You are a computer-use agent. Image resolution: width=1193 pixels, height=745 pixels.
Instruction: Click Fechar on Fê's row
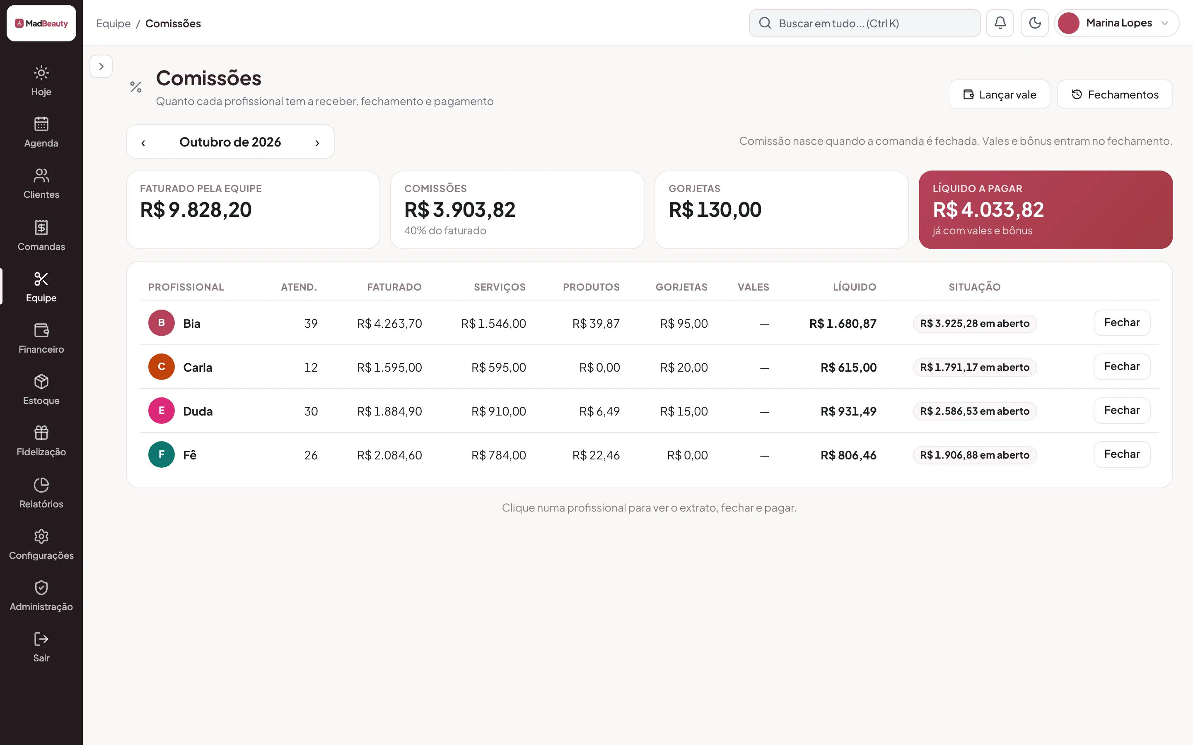[1121, 454]
